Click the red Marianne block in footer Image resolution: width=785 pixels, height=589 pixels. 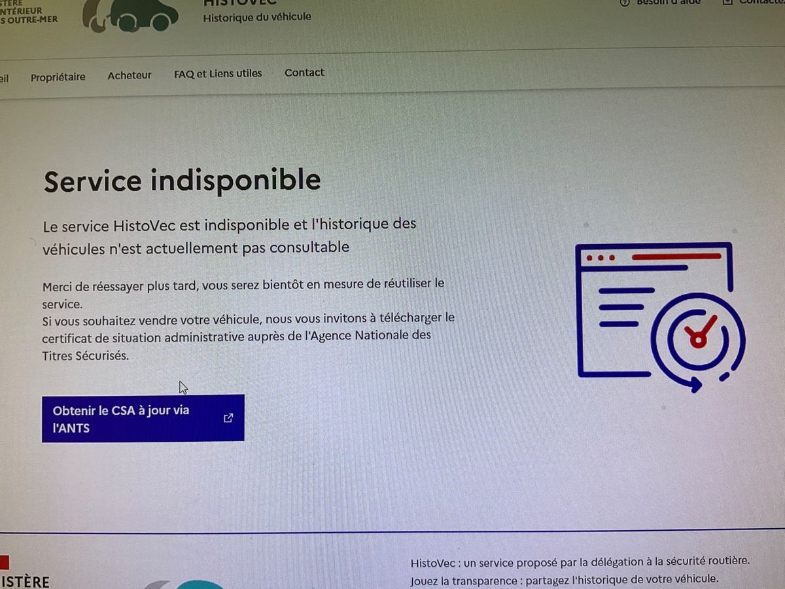[x=4, y=562]
